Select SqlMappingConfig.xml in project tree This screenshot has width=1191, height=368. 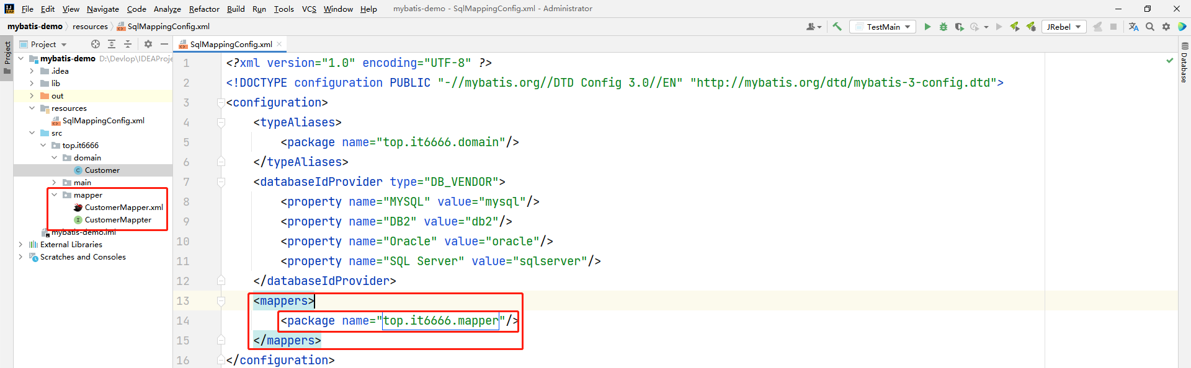[98, 121]
